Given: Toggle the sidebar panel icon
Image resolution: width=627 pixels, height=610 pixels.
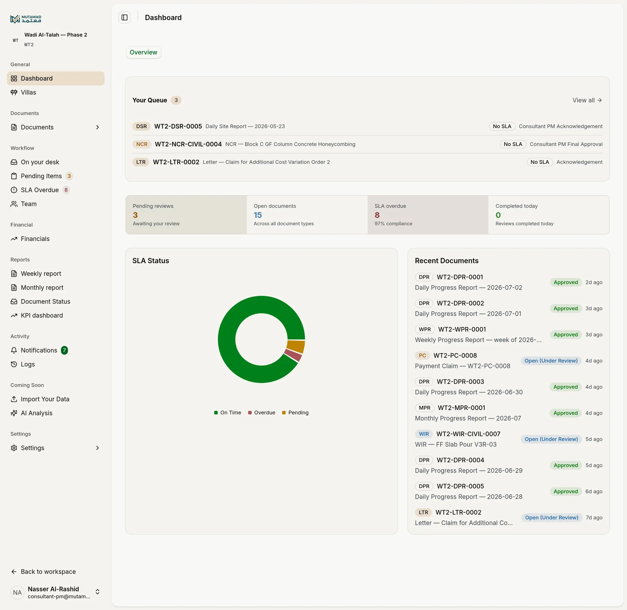Looking at the screenshot, I should [125, 17].
